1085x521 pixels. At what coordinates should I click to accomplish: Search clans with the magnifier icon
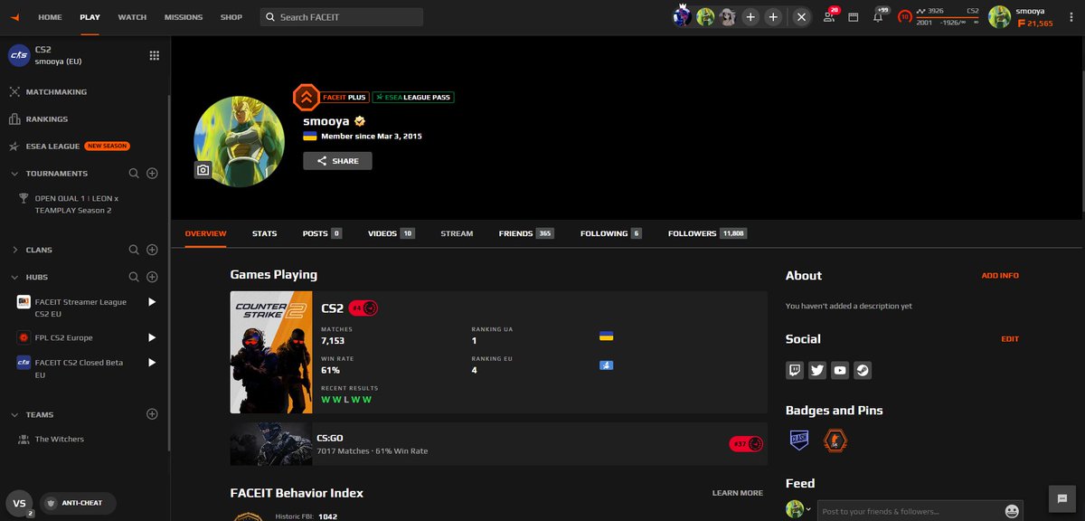click(x=134, y=250)
